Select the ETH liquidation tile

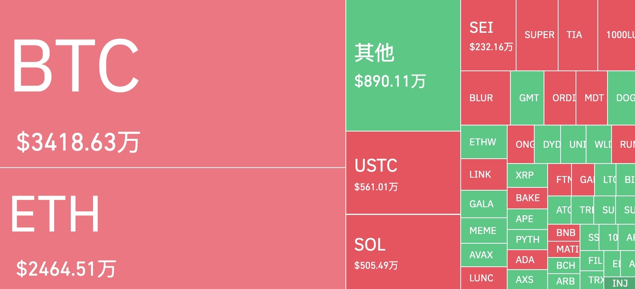point(173,228)
